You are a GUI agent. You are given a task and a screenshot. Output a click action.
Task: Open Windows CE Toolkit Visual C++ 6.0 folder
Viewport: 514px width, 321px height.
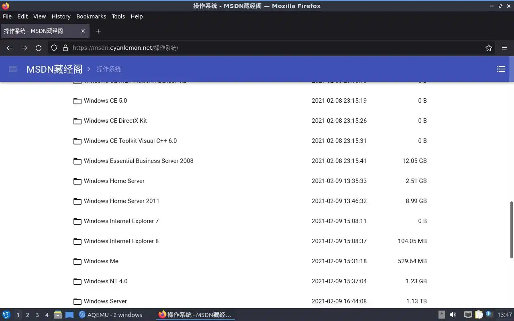130,141
